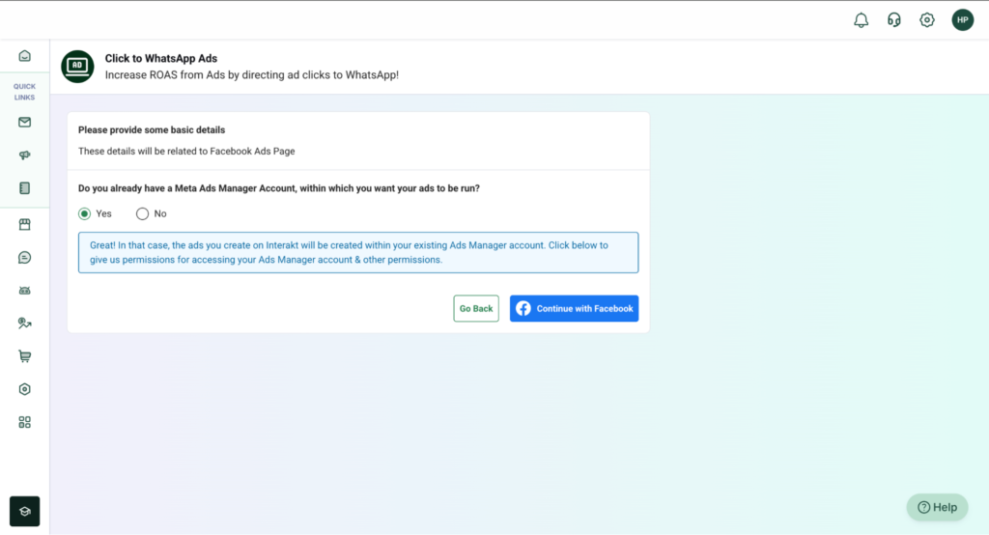The height and width of the screenshot is (535, 989).
Task: Select the Yes radio button
Action: (85, 213)
